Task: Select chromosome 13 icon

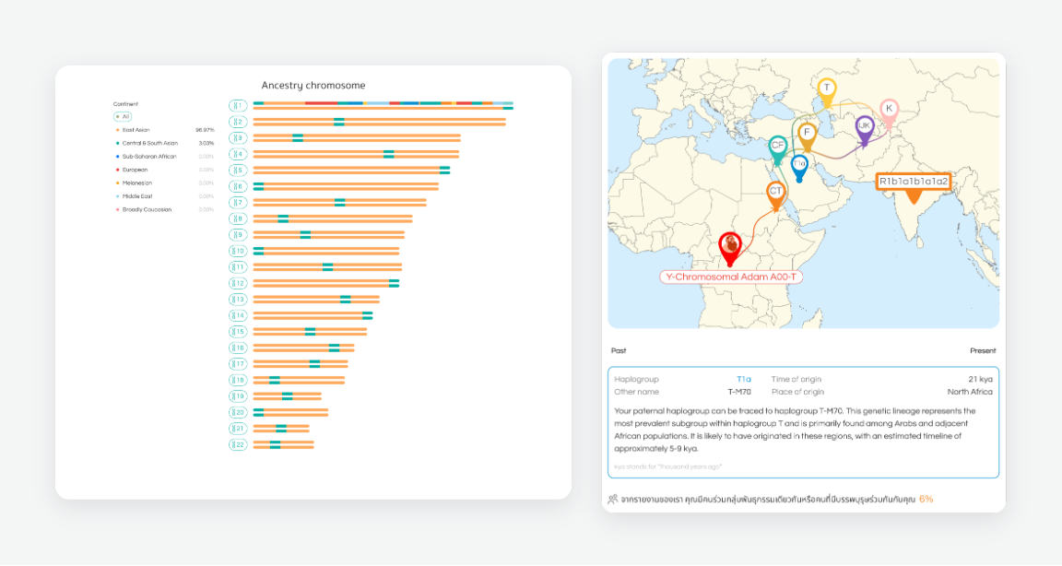Action: tap(238, 300)
